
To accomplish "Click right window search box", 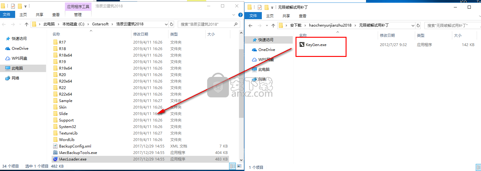I will (453, 26).
